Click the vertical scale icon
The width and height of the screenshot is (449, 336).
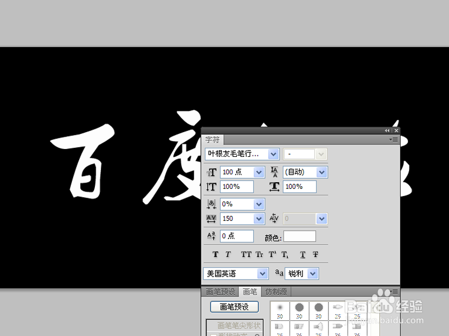212,187
